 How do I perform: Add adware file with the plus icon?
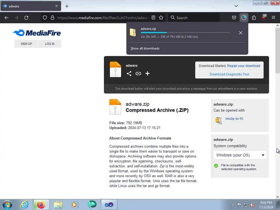point(147,73)
